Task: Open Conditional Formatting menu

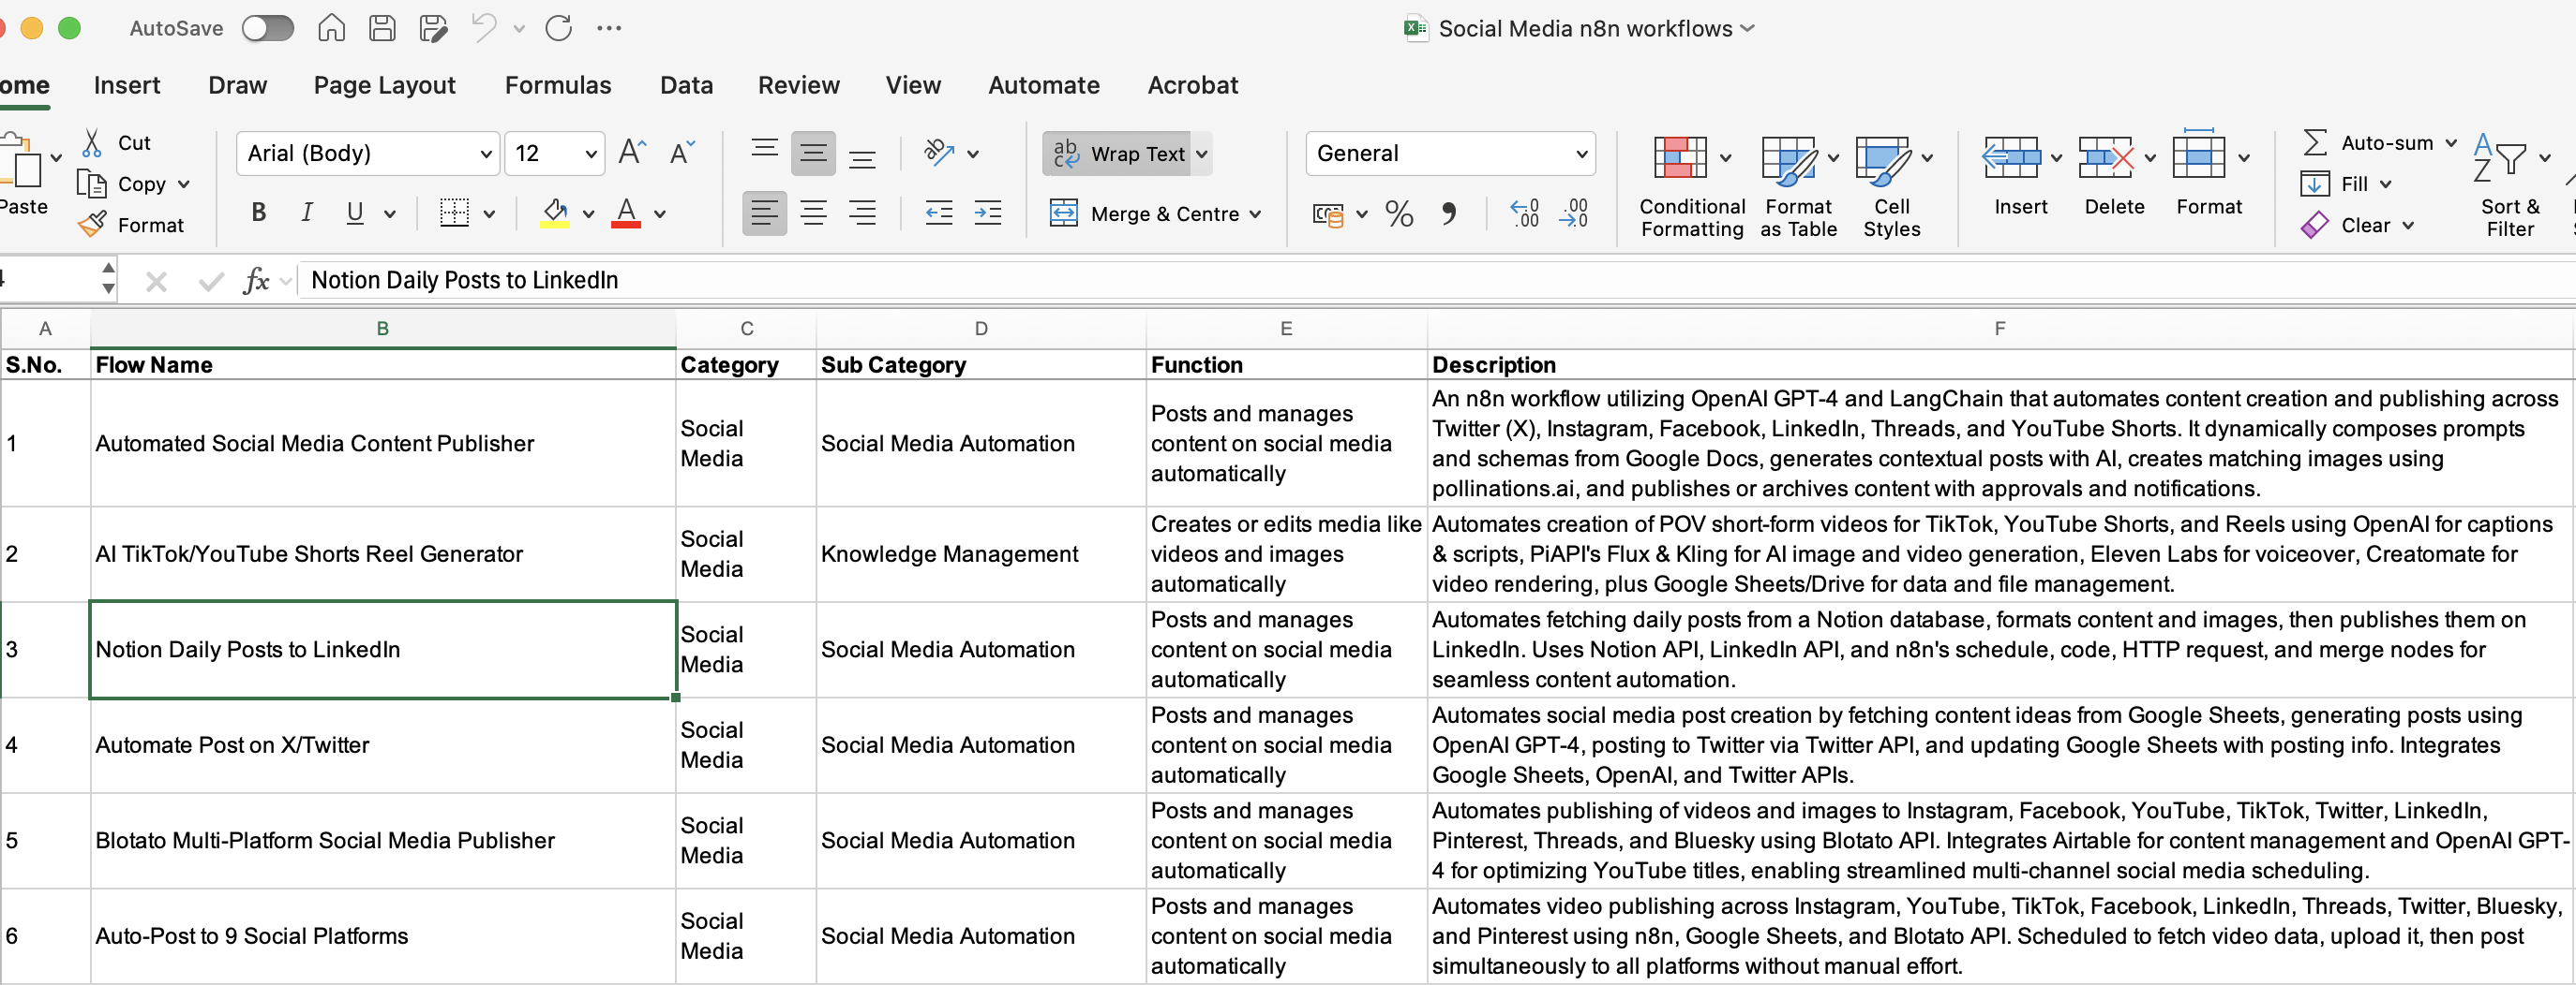Action: (1692, 187)
